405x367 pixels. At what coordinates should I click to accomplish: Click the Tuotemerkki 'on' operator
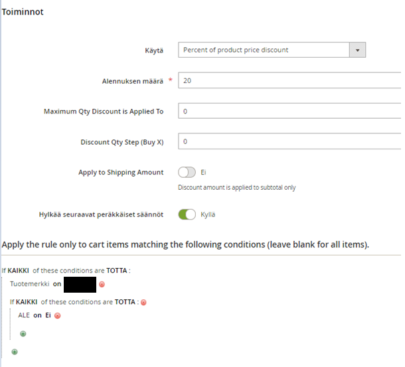click(57, 284)
